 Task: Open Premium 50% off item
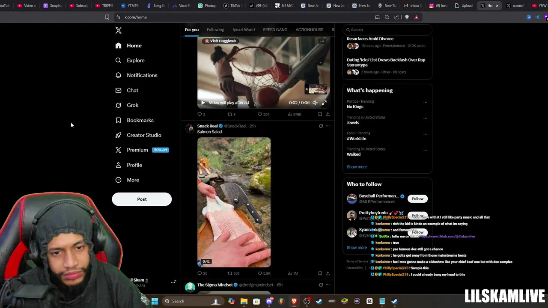click(142, 150)
